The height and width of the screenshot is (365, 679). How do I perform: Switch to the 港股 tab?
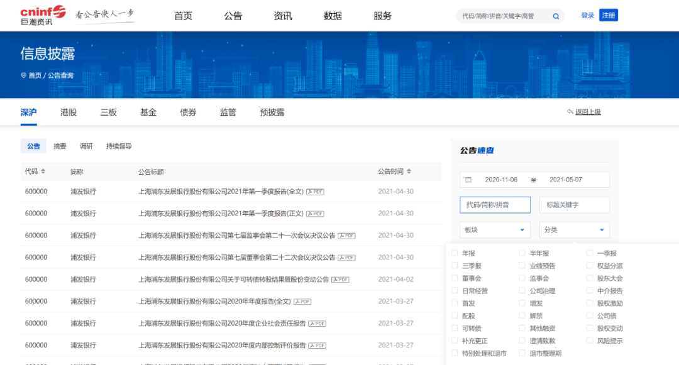click(x=69, y=112)
